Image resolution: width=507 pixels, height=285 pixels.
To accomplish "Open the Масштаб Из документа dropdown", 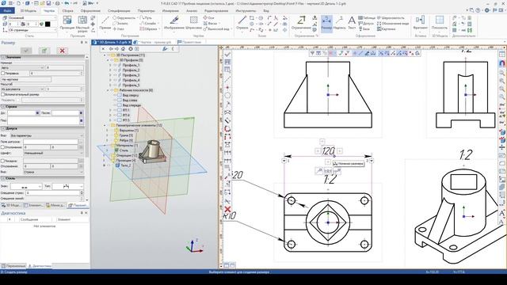I will tap(23, 89).
